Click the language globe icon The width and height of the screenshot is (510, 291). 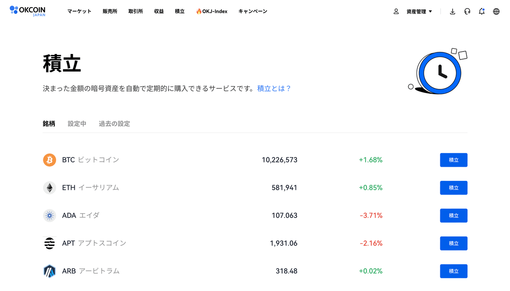click(496, 11)
